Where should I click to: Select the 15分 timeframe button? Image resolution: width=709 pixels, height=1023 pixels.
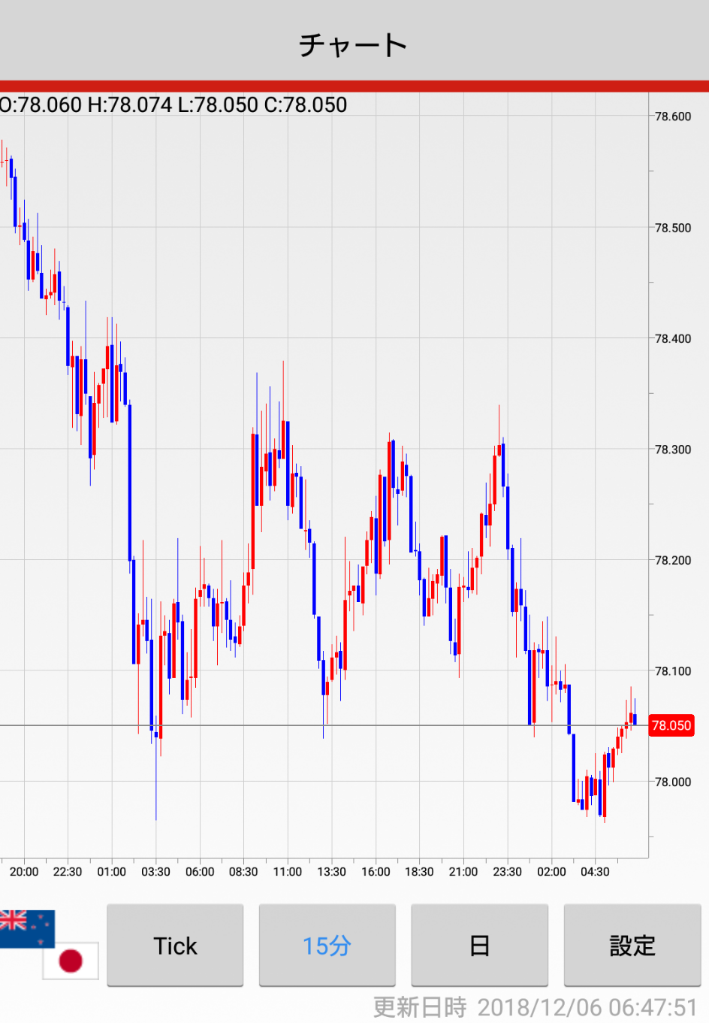pyautogui.click(x=327, y=946)
